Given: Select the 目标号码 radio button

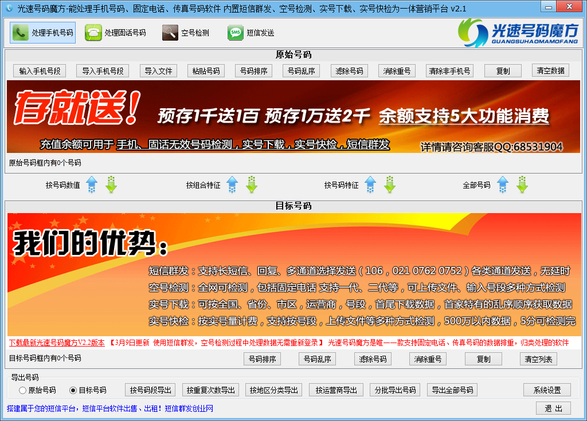Looking at the screenshot, I should pyautogui.click(x=73, y=390).
